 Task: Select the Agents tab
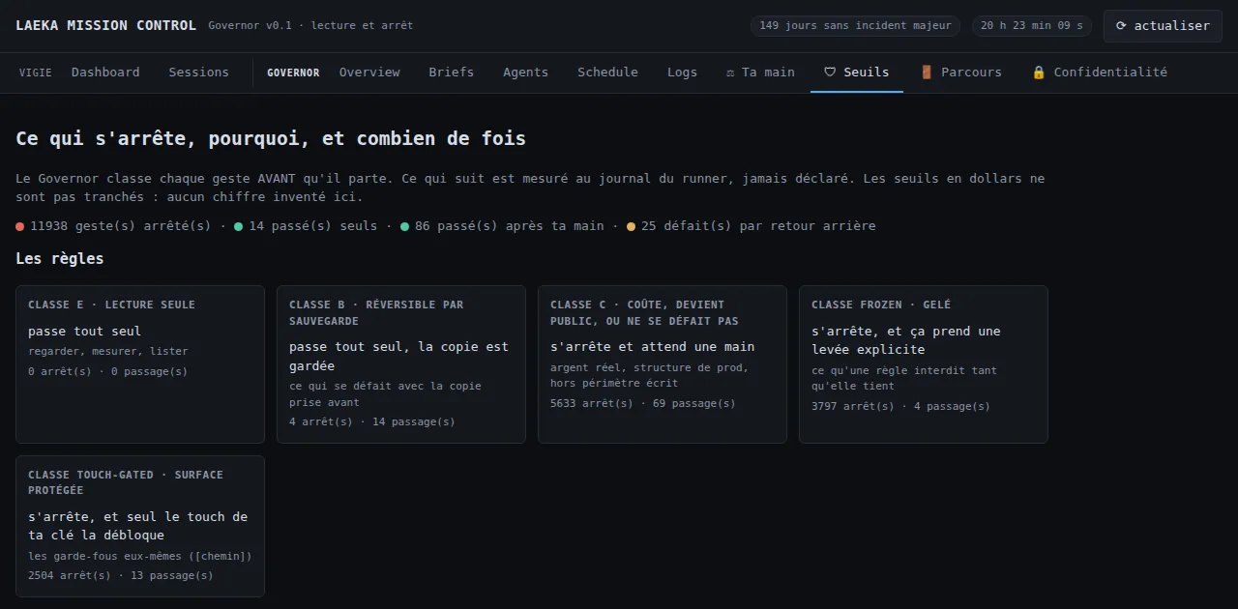(526, 72)
